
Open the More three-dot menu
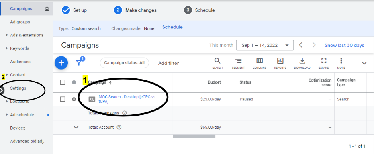tap(341, 61)
